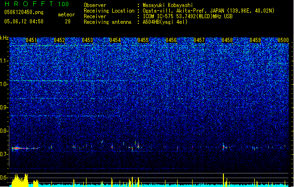Click the 1.1 kHz axis label

[x=4, y=61]
